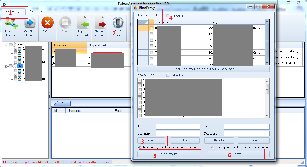Click the red Delete icon in main toolbar
307x167 pixels.
[47, 22]
